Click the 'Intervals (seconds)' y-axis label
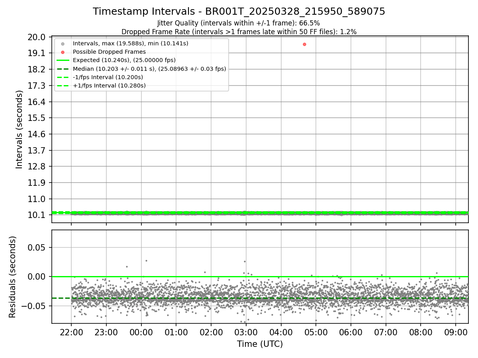The height and width of the screenshot is (358, 478). coord(20,129)
